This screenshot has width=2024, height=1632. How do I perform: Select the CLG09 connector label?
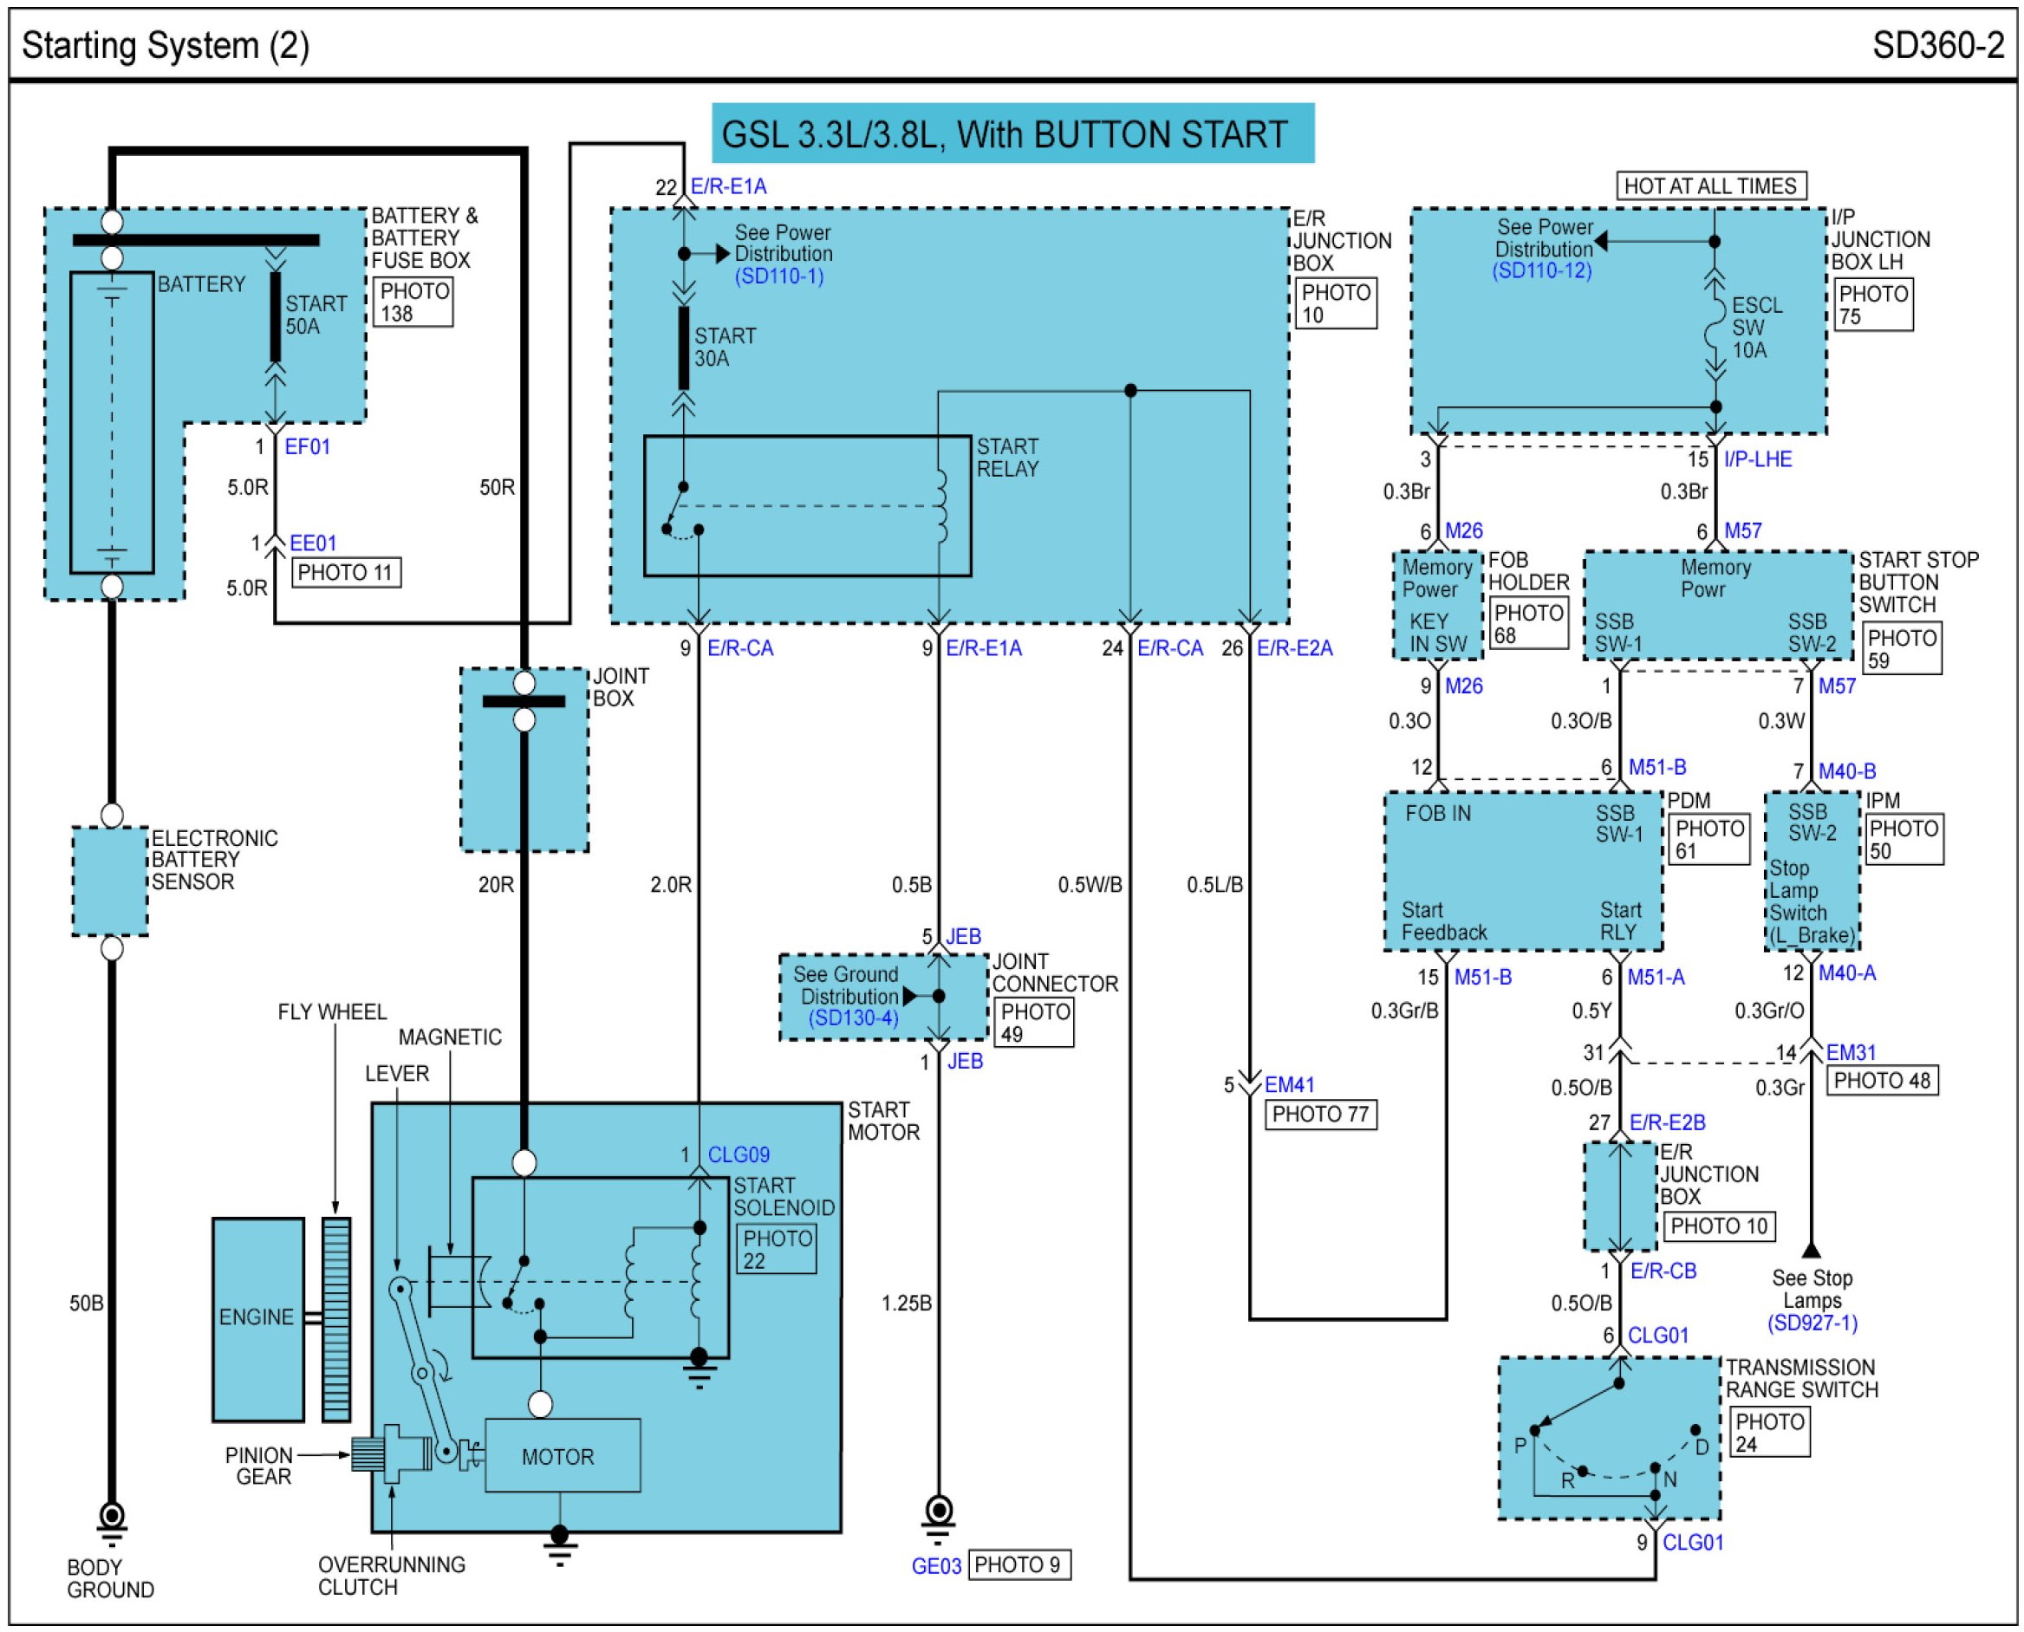pos(738,1154)
